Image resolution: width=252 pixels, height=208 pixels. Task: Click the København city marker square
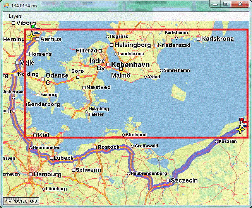(x=108, y=65)
